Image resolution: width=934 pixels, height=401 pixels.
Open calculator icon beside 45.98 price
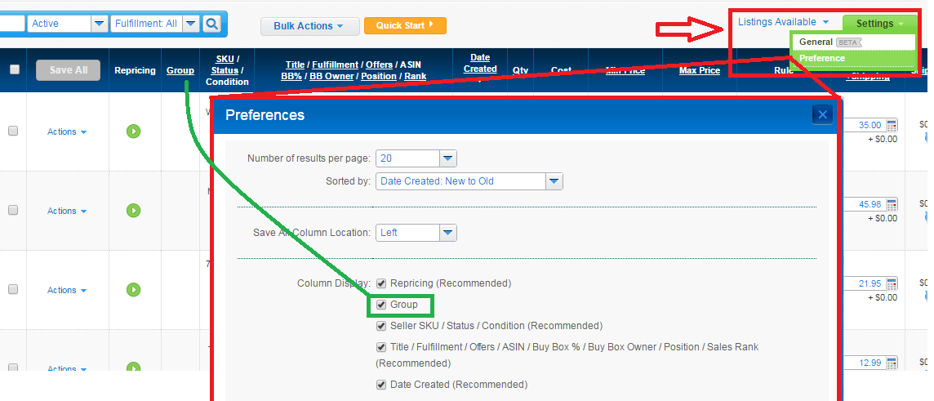[892, 204]
